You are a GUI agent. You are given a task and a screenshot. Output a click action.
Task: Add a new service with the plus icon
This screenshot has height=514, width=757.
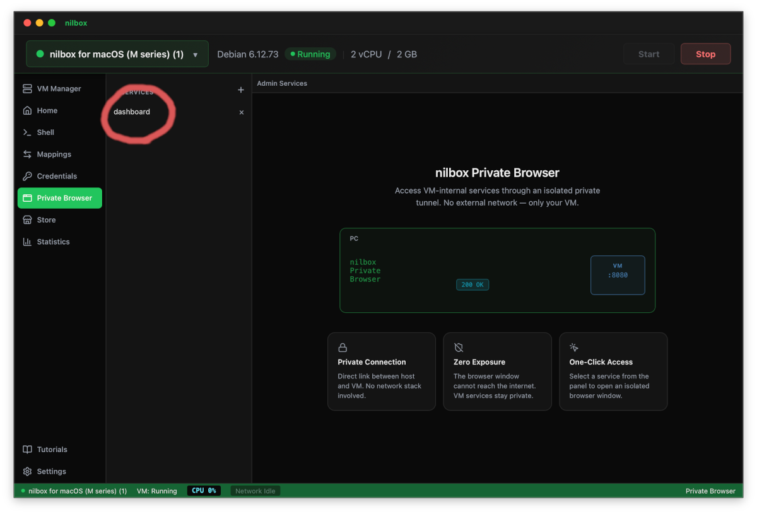[x=241, y=90]
